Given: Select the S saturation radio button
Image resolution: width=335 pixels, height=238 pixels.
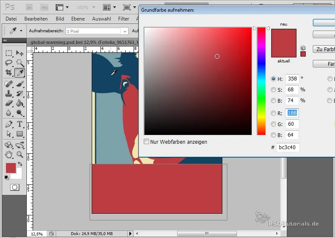Looking at the screenshot, I should pyautogui.click(x=273, y=90).
